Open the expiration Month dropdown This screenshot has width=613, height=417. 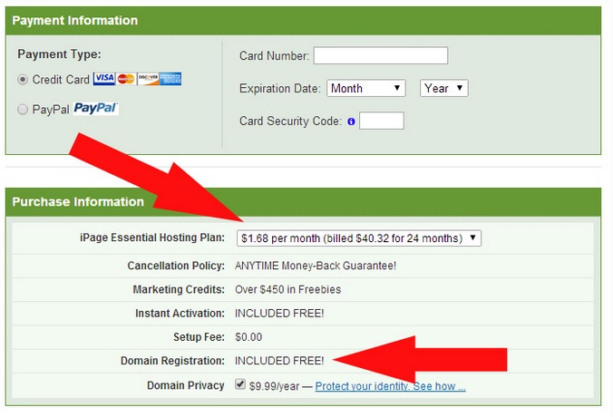click(366, 88)
